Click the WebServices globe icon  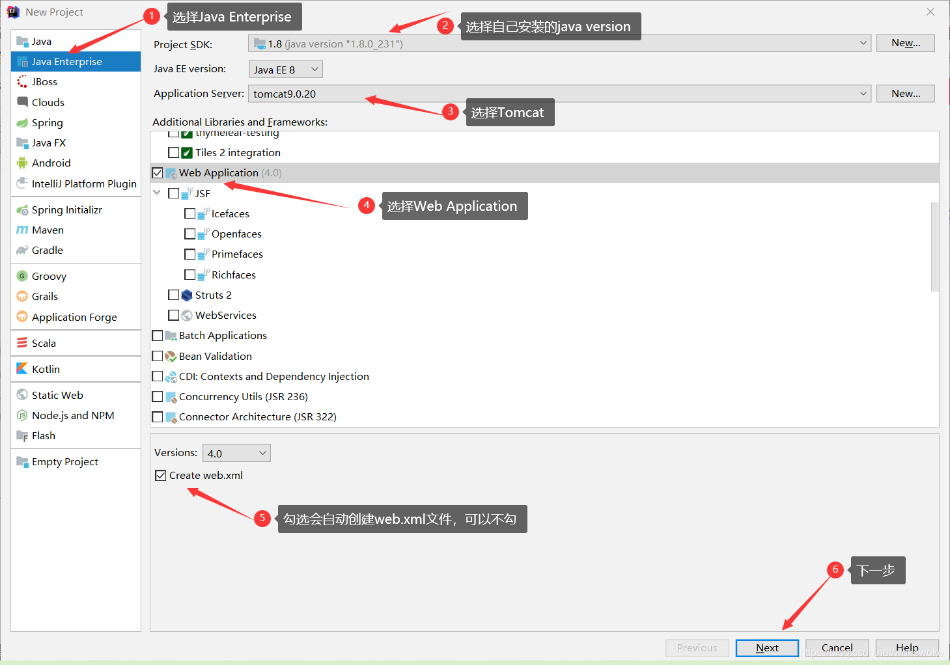pyautogui.click(x=187, y=315)
